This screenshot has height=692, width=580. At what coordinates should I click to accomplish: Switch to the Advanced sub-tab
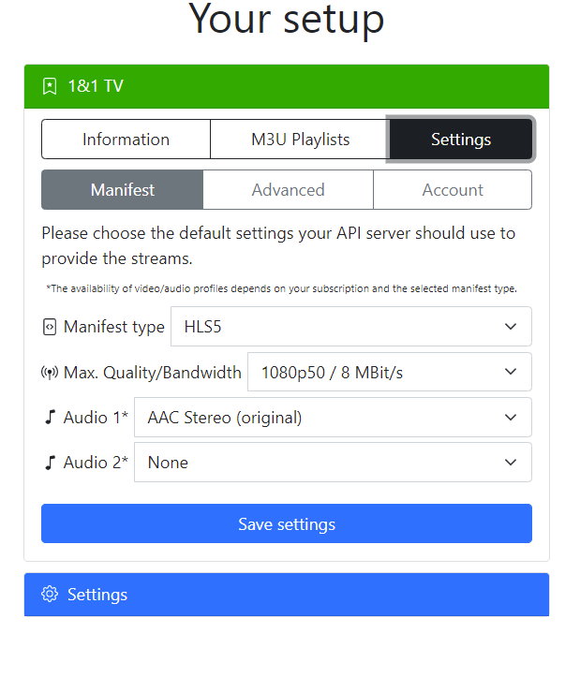tap(288, 190)
